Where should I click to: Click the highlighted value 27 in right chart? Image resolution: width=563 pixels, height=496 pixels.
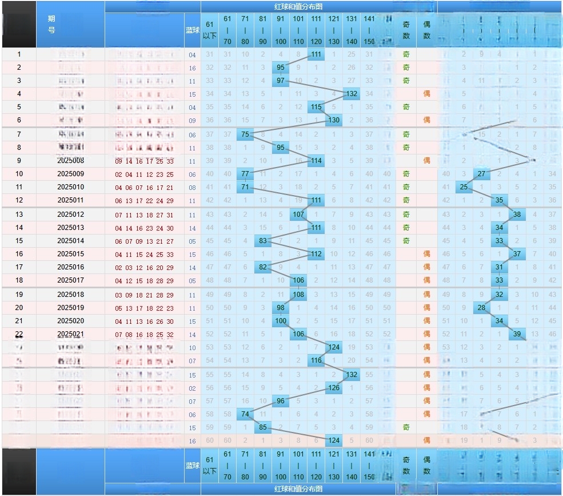tap(481, 174)
